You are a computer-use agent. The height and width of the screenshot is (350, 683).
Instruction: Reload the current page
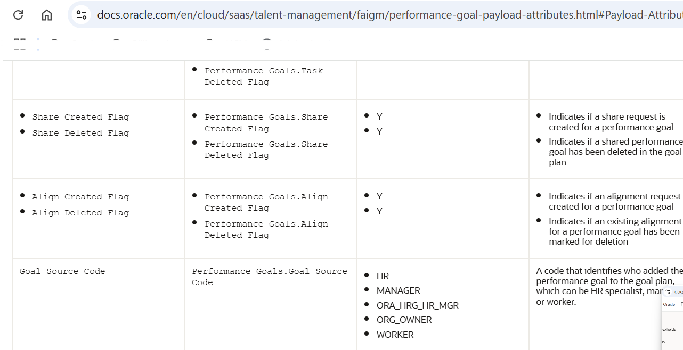[x=19, y=15]
